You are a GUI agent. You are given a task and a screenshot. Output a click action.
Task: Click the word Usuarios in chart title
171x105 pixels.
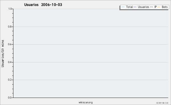(x=31, y=5)
